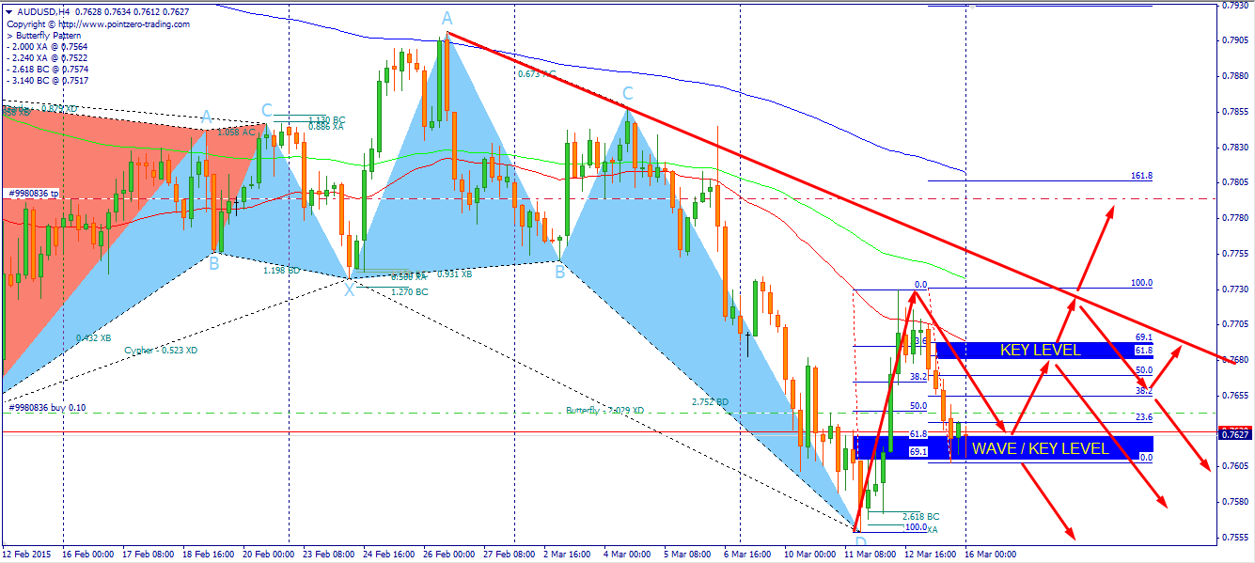This screenshot has height=563, width=1255.
Task: Click the '161.8' Fibonacci level label
Action: pos(1141,176)
